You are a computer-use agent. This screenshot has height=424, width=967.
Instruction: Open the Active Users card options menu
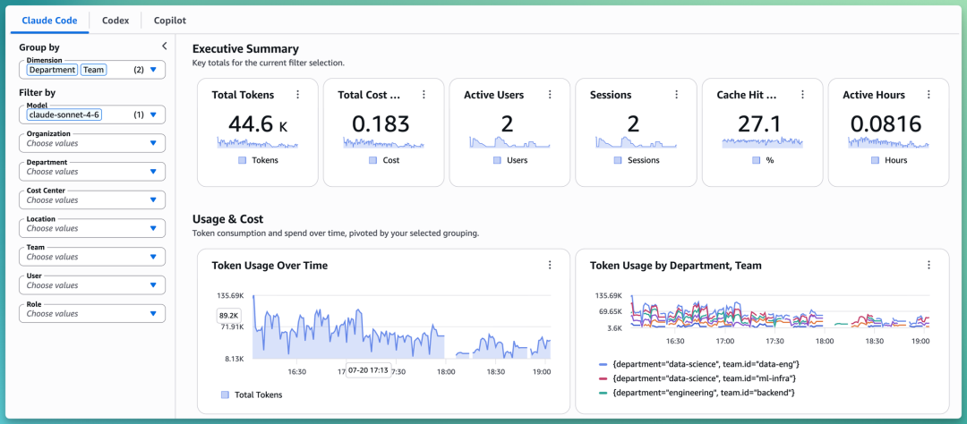pyautogui.click(x=550, y=95)
